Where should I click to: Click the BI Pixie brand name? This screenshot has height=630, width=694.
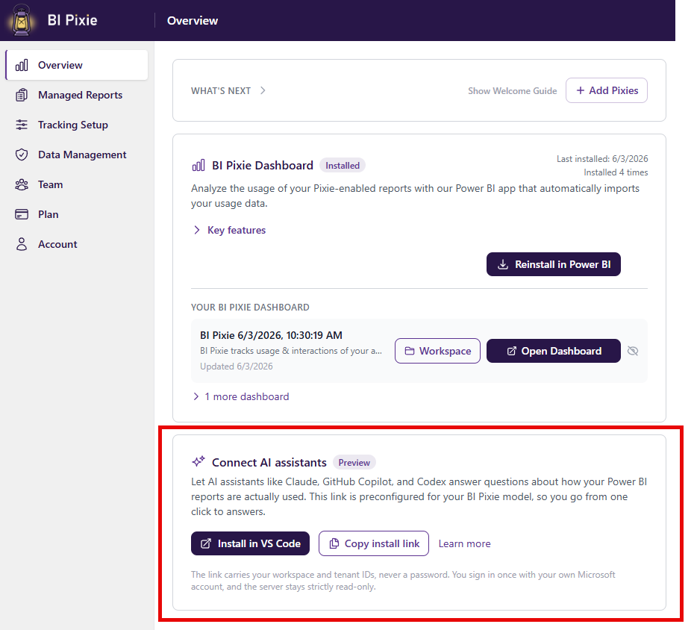coord(72,20)
